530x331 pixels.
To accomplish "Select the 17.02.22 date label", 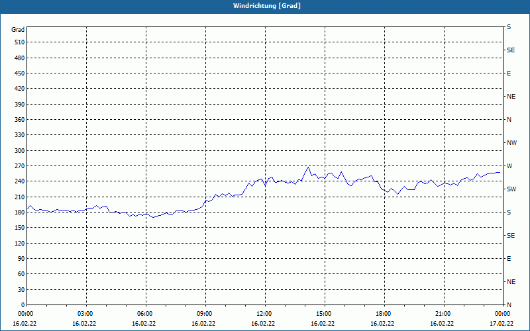I will click(x=502, y=324).
